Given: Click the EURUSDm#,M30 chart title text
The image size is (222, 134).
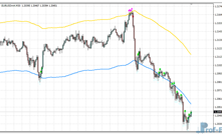Looking at the screenshot, I should 11,6.
